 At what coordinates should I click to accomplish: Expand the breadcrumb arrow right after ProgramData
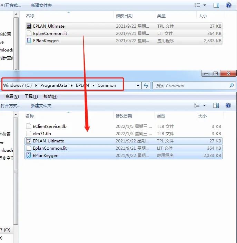pyautogui.click(x=72, y=85)
